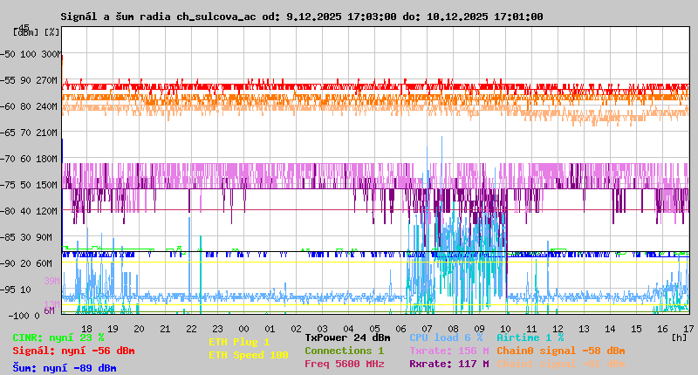The image size is (698, 375).
Task: Click hour label '23' on time axis
Action: [x=217, y=329]
